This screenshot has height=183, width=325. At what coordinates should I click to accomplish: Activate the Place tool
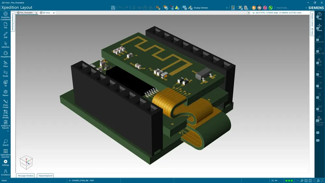pyautogui.click(x=6, y=64)
